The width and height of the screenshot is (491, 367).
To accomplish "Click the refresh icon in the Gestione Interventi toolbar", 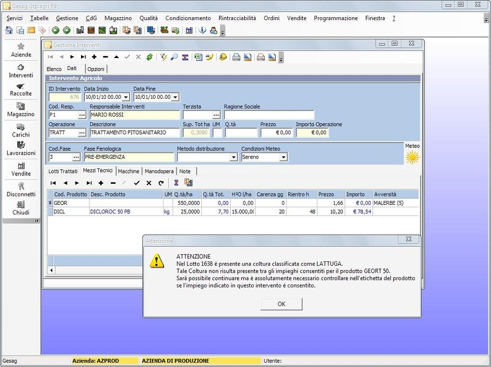I will point(150,57).
